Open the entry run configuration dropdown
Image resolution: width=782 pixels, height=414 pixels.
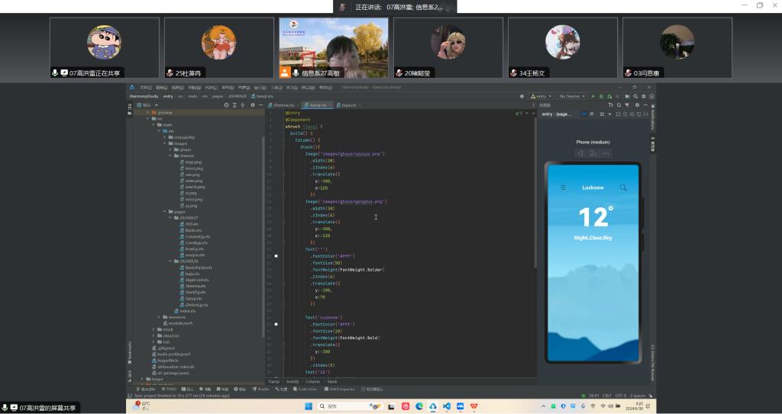[541, 96]
